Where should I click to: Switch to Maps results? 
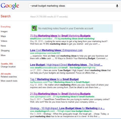[3, 36]
